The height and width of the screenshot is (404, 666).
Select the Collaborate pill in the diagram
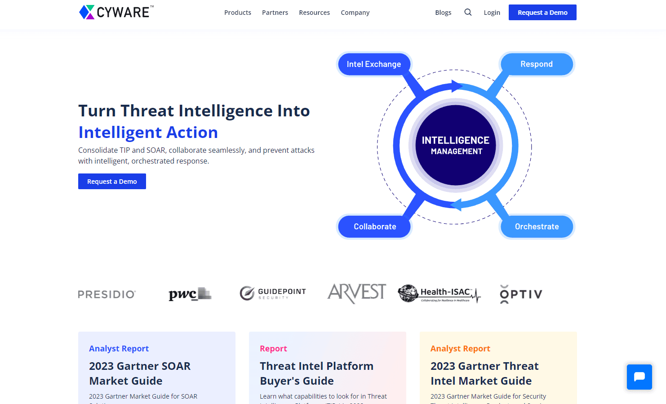375,226
